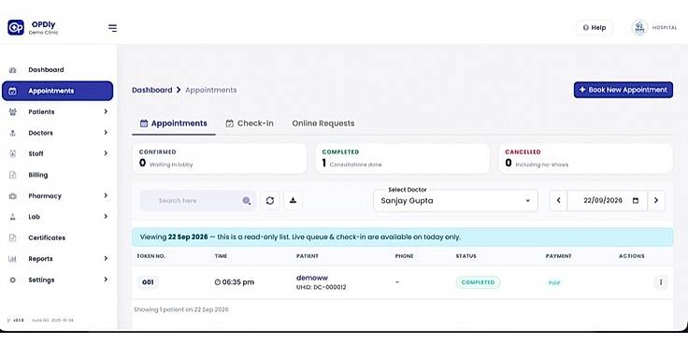Click the Certificates sidebar icon
The image size is (688, 344).
13,237
